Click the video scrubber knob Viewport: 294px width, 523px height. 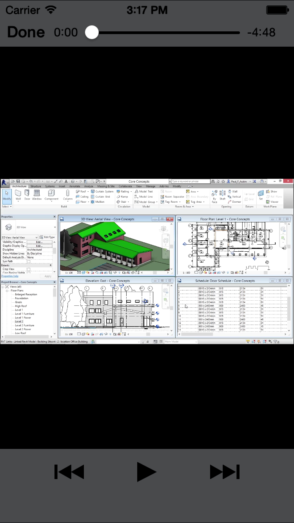(92, 32)
